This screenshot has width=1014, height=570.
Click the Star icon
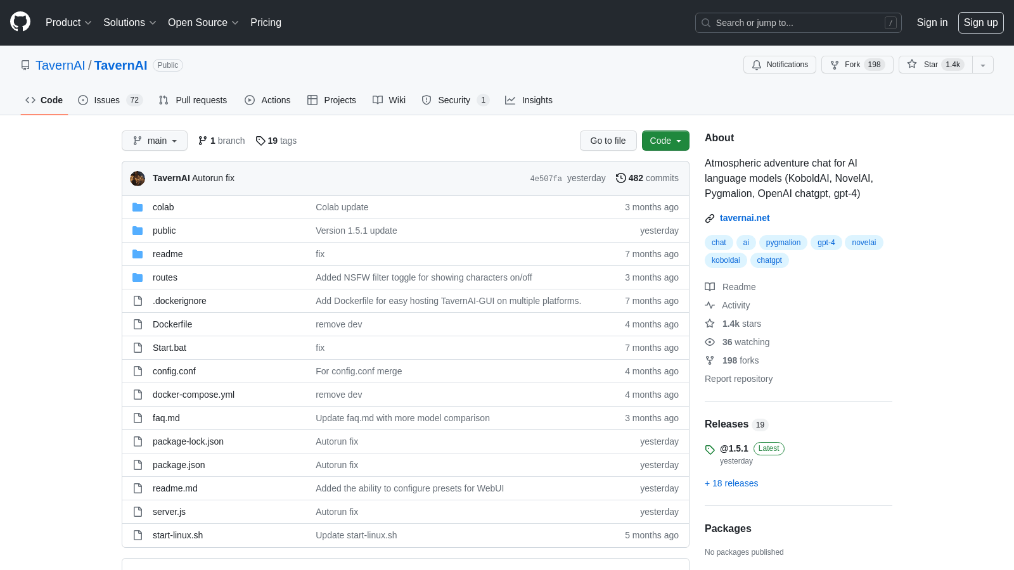click(912, 64)
